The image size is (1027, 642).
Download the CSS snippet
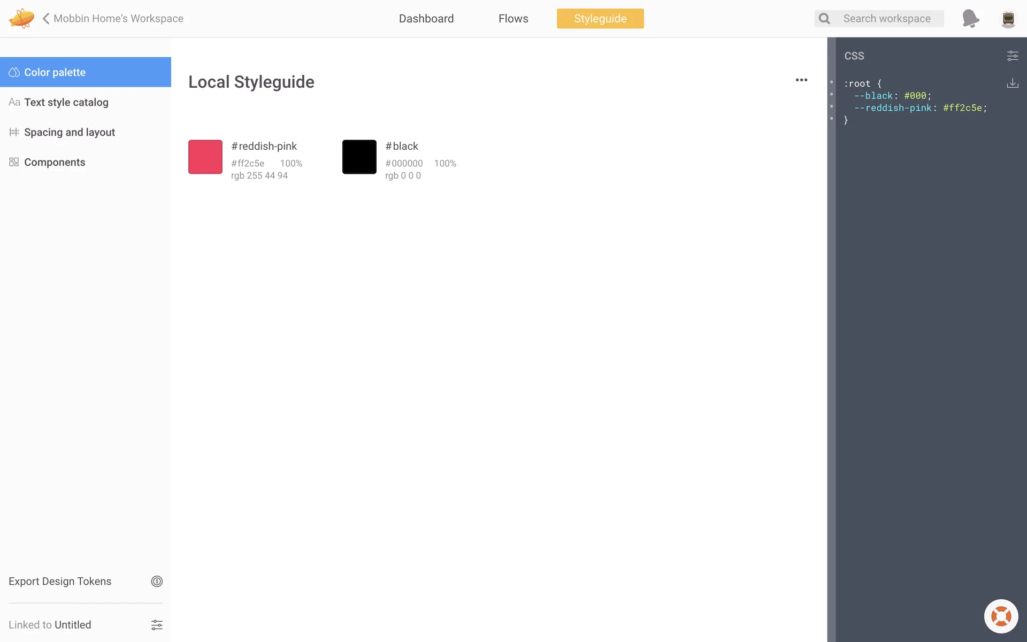(x=1012, y=83)
